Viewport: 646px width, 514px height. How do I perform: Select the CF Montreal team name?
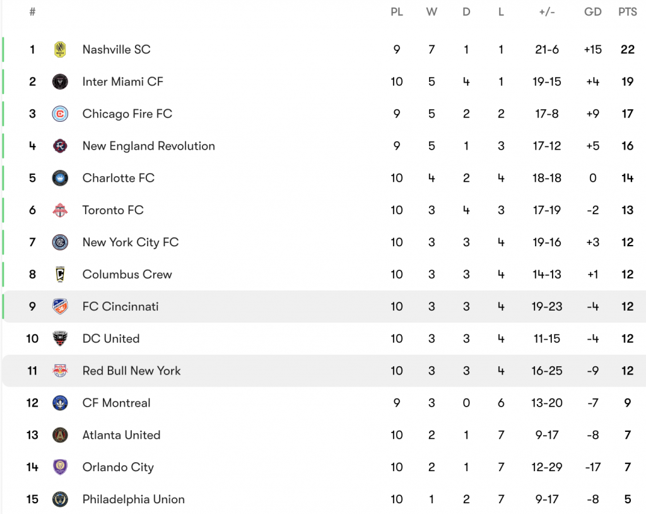[x=116, y=403]
